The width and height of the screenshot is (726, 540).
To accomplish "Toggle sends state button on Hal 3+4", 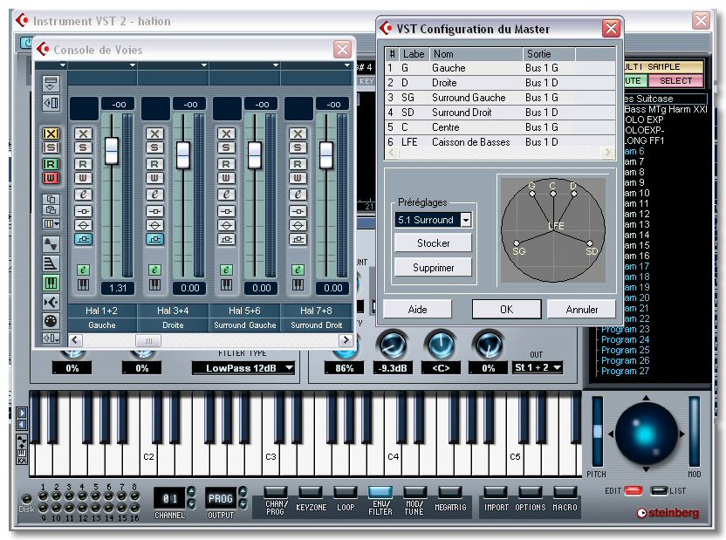I will click(154, 239).
